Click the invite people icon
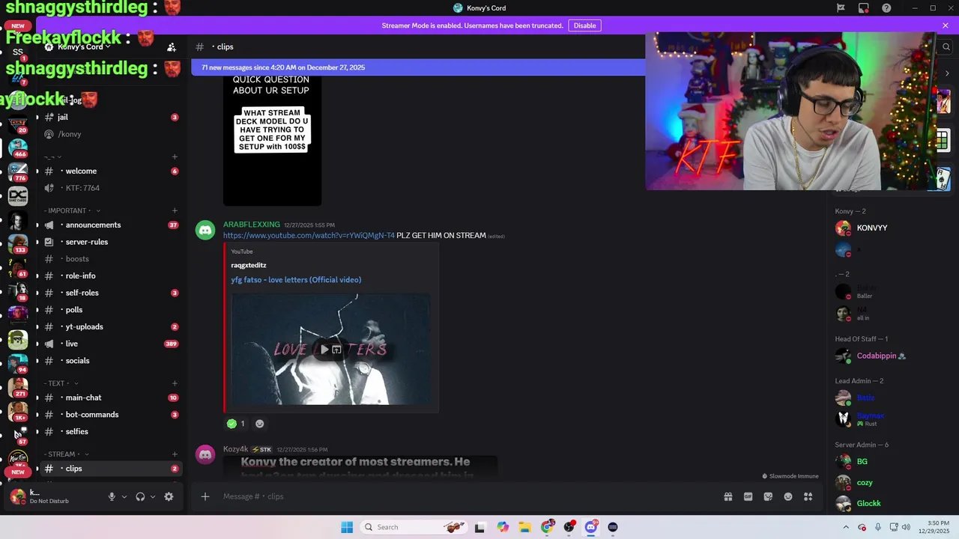 click(172, 46)
